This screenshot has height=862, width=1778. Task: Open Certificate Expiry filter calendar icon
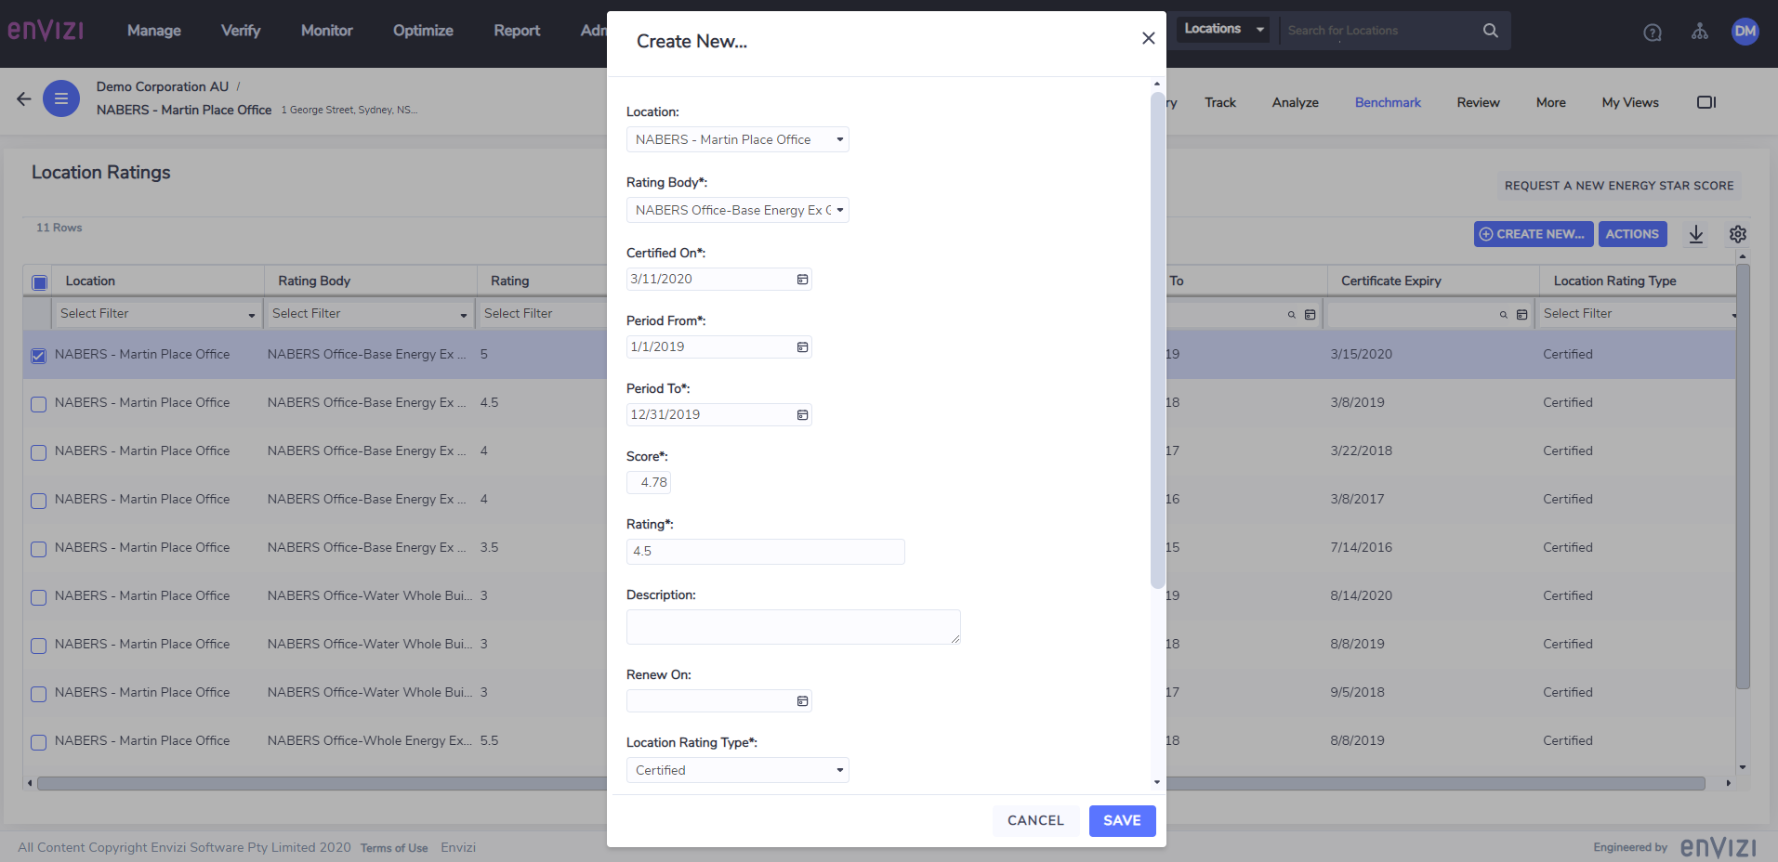coord(1521,315)
